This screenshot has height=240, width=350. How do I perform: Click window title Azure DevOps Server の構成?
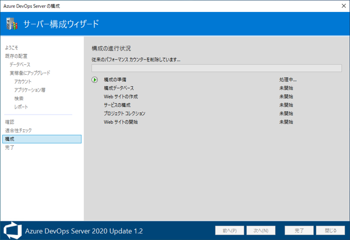pos(32,6)
